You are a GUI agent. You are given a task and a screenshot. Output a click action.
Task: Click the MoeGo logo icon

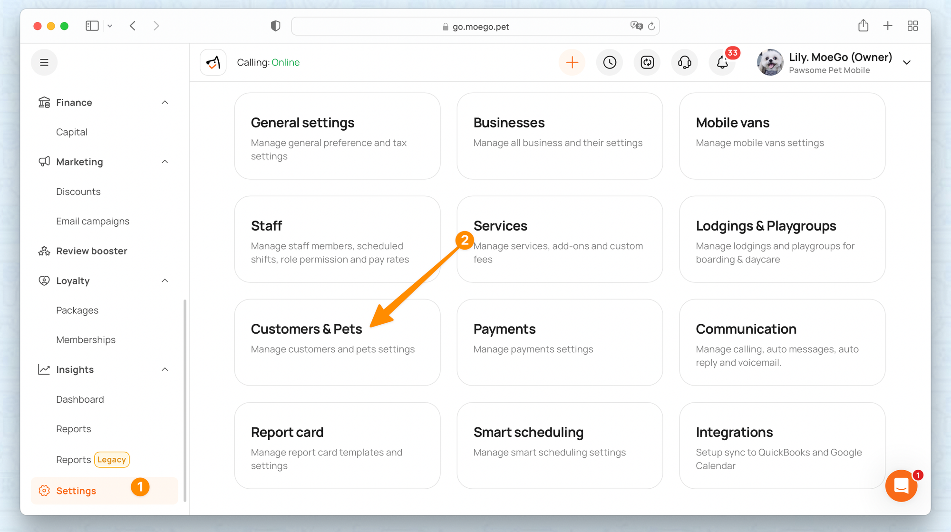click(213, 62)
